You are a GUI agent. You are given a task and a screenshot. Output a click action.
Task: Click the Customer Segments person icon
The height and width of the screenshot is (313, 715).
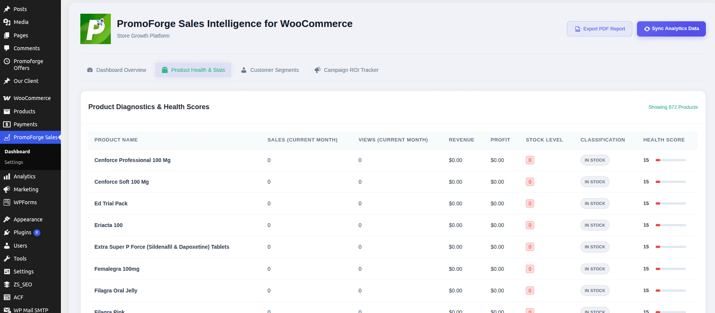point(244,70)
